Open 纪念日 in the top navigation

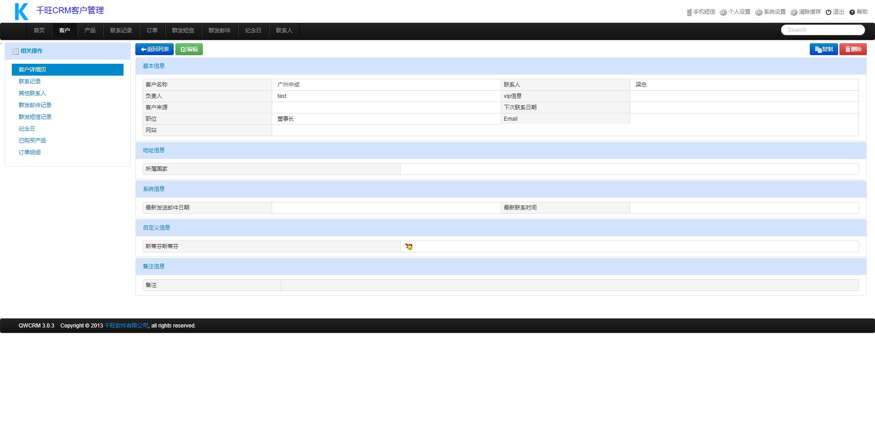click(253, 31)
